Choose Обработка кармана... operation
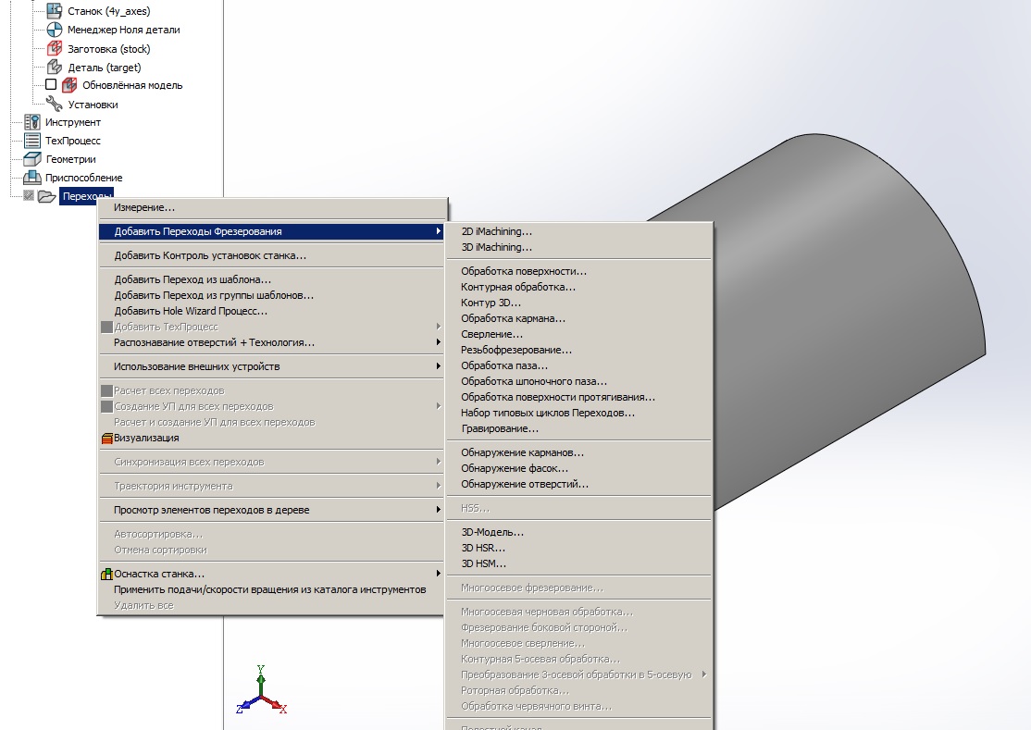The width and height of the screenshot is (1031, 730). (x=578, y=318)
